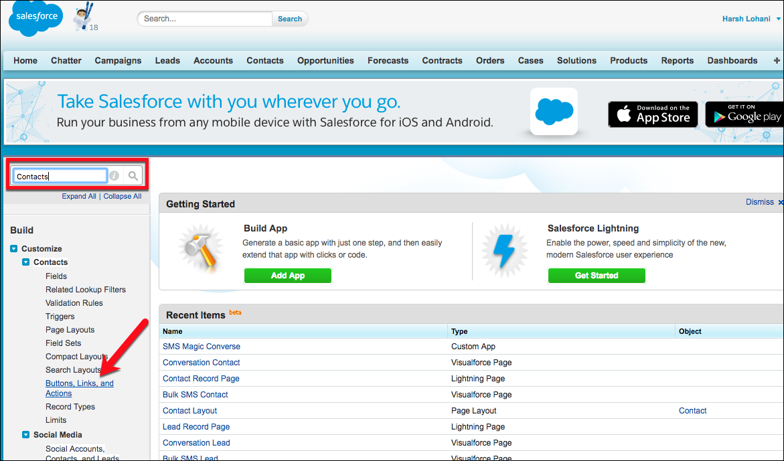
Task: Click the Contact object link
Action: 692,411
